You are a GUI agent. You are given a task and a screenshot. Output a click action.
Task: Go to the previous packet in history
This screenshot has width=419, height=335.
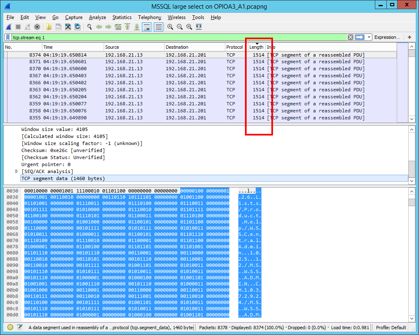tap(99, 27)
